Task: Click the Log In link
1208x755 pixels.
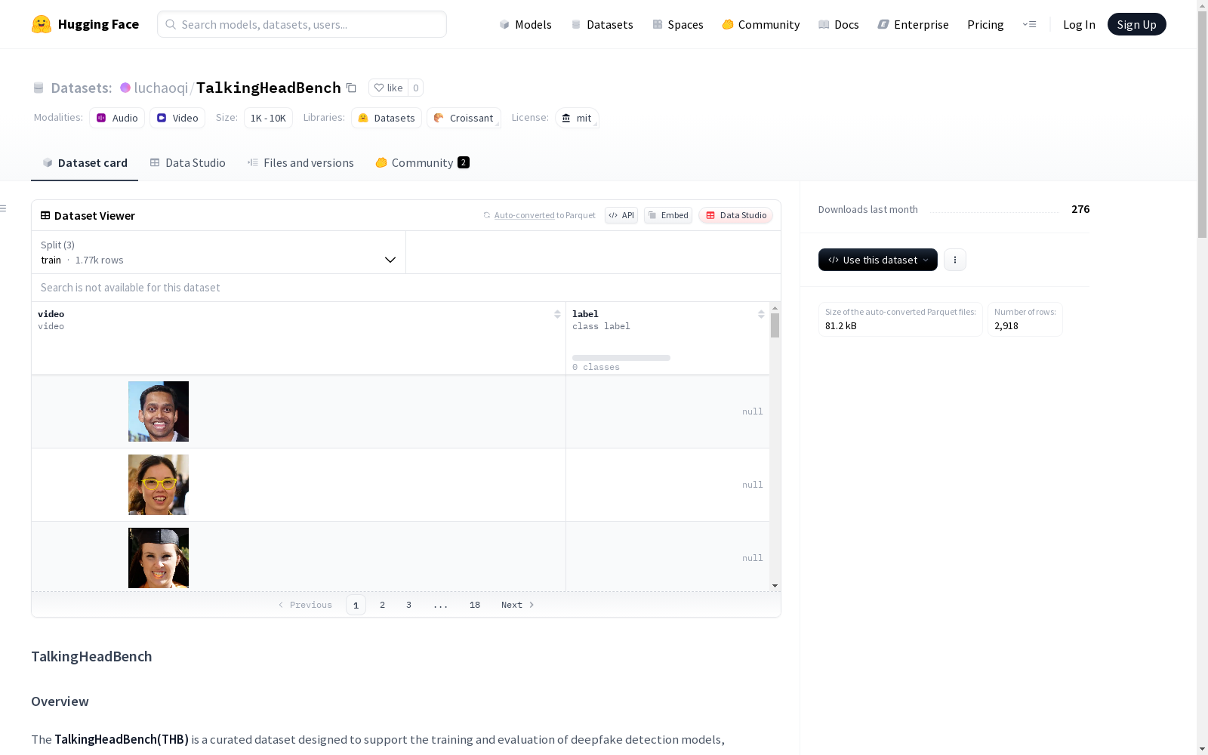Action: (x=1079, y=24)
